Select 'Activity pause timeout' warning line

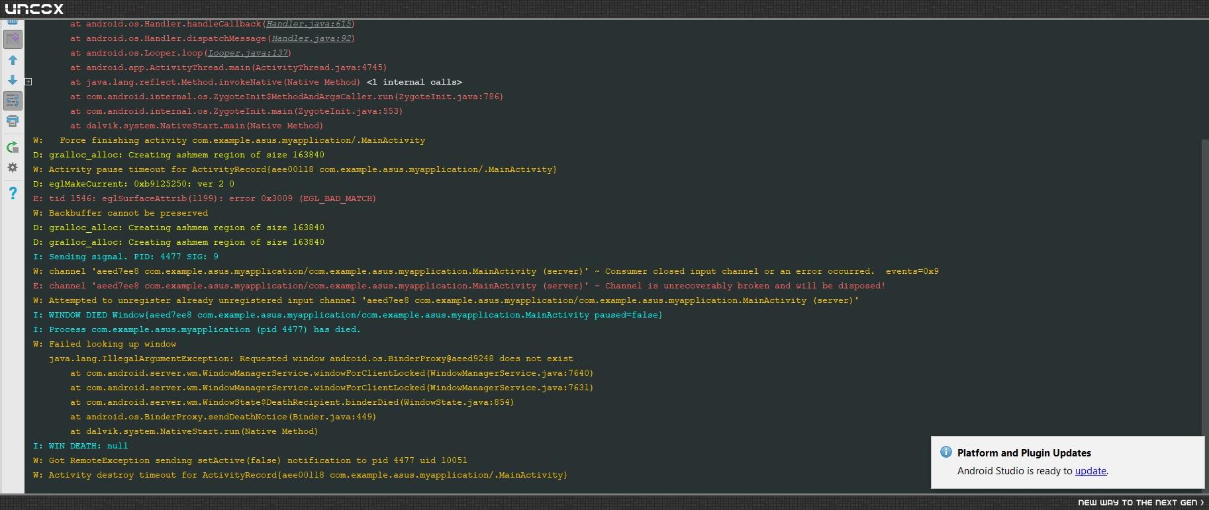point(295,169)
